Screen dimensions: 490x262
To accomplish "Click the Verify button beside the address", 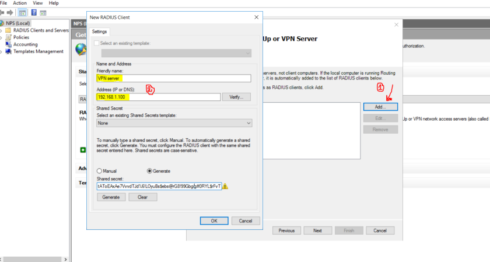I will tap(237, 97).
